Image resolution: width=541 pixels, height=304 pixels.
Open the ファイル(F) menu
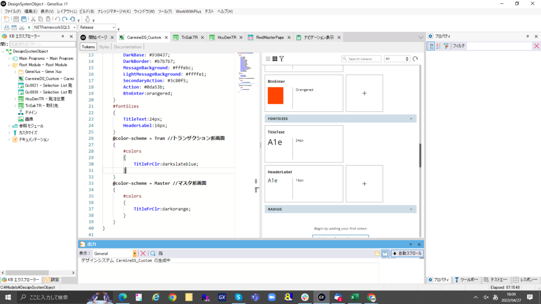(x=13, y=12)
